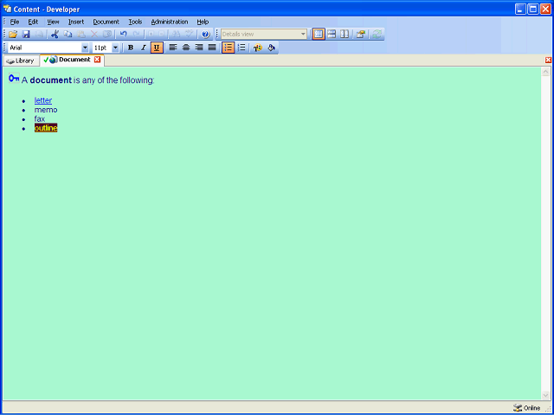
Task: Click the Properties toolbar icon
Action: 360,35
